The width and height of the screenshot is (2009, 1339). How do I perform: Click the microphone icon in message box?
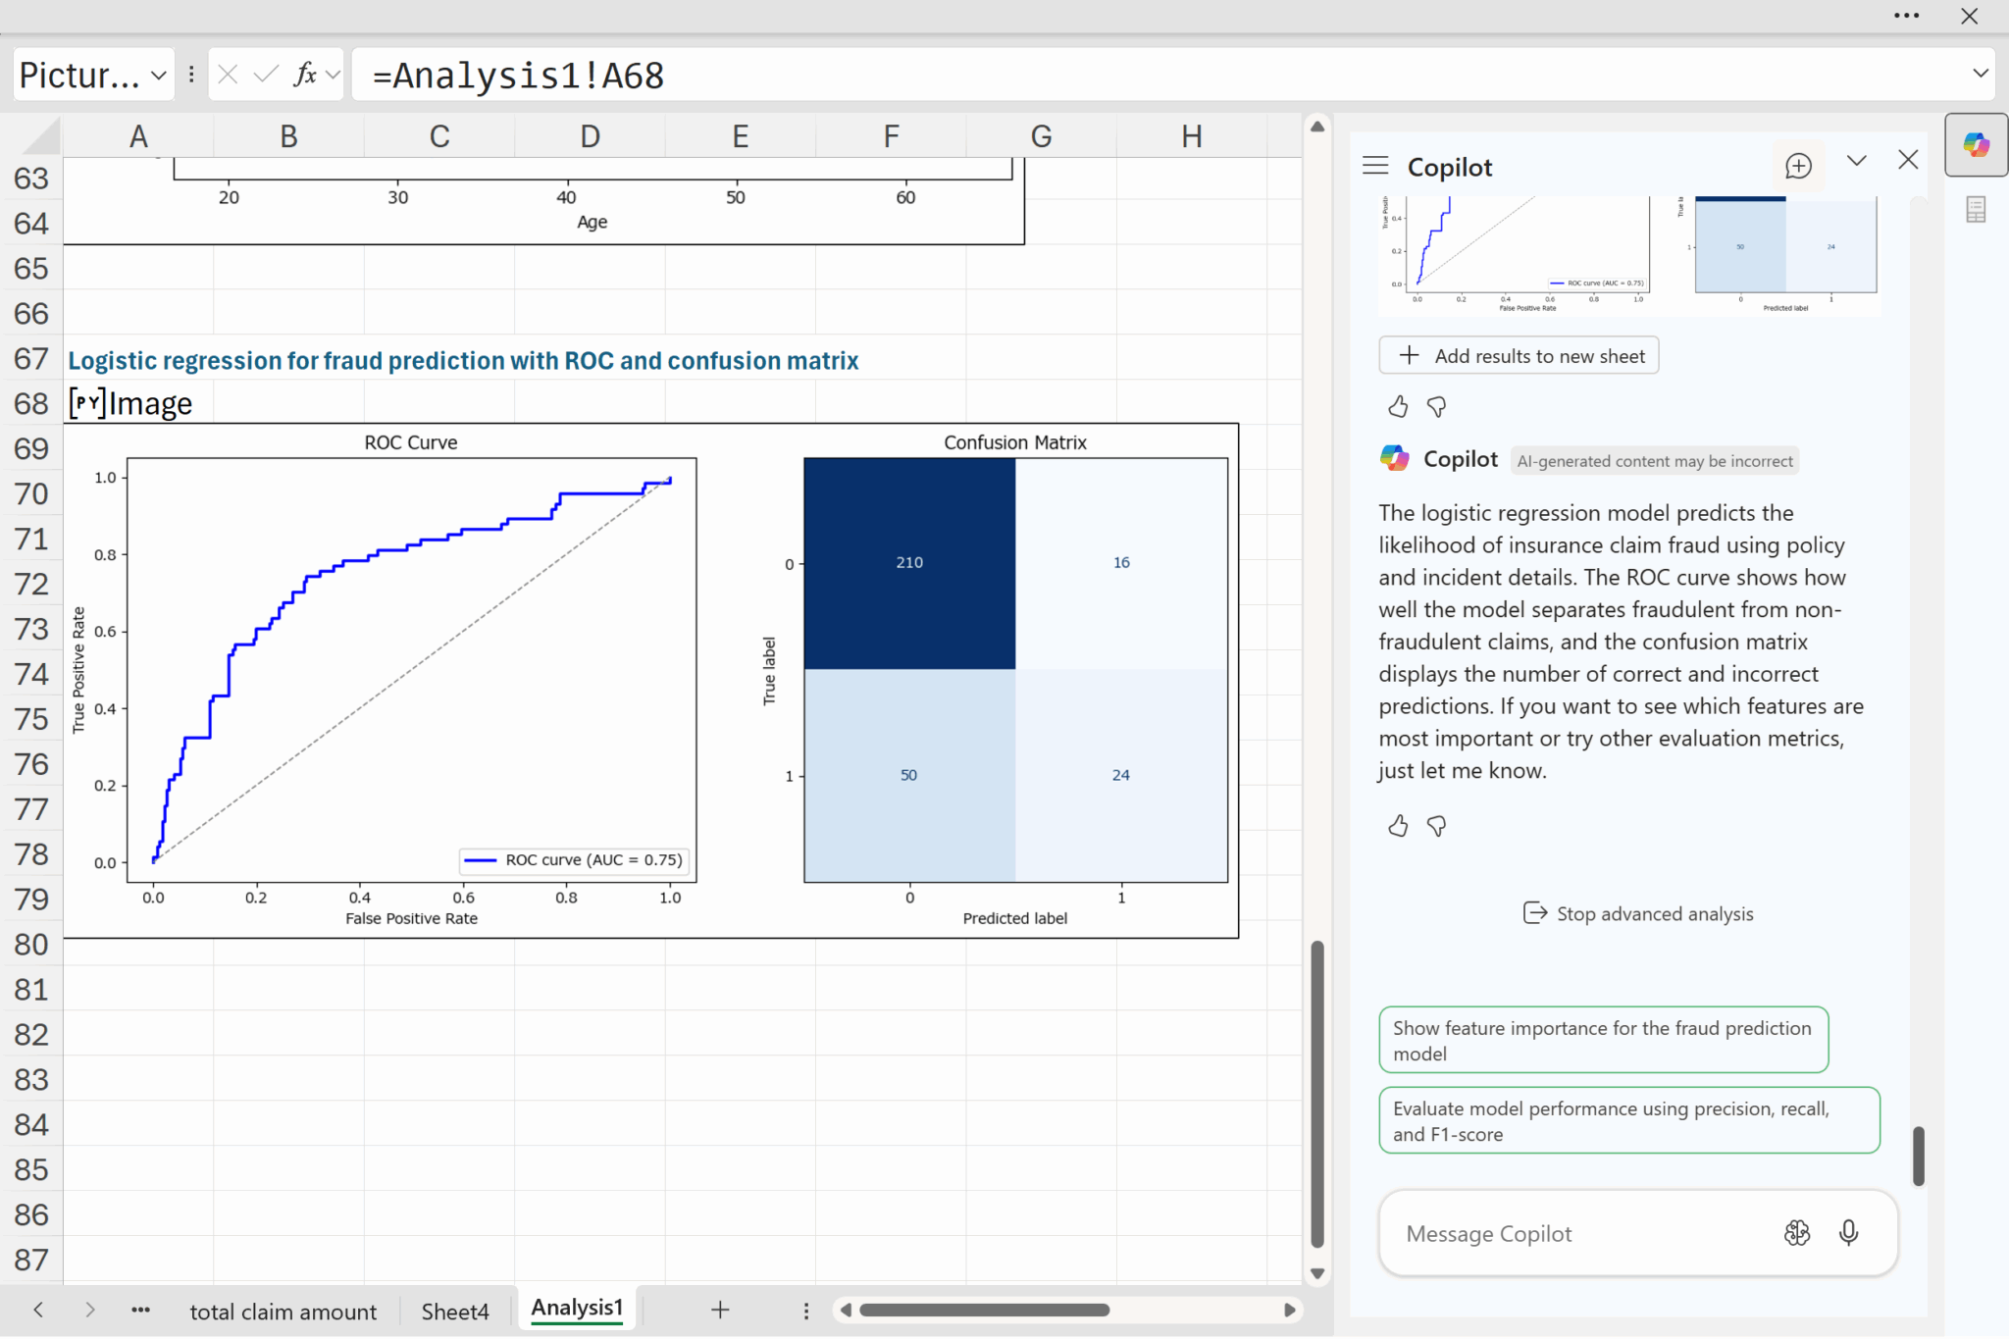[x=1848, y=1232]
